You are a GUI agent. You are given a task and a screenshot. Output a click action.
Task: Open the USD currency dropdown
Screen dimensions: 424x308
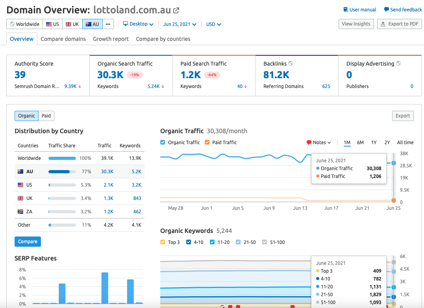pyautogui.click(x=214, y=24)
